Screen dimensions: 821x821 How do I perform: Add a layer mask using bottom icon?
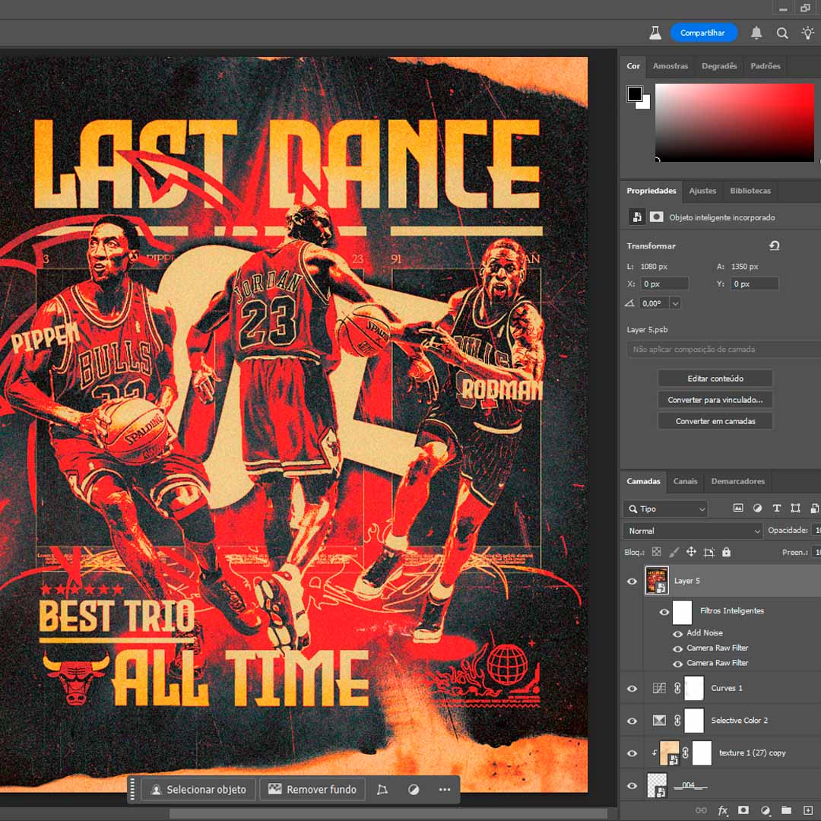(743, 810)
